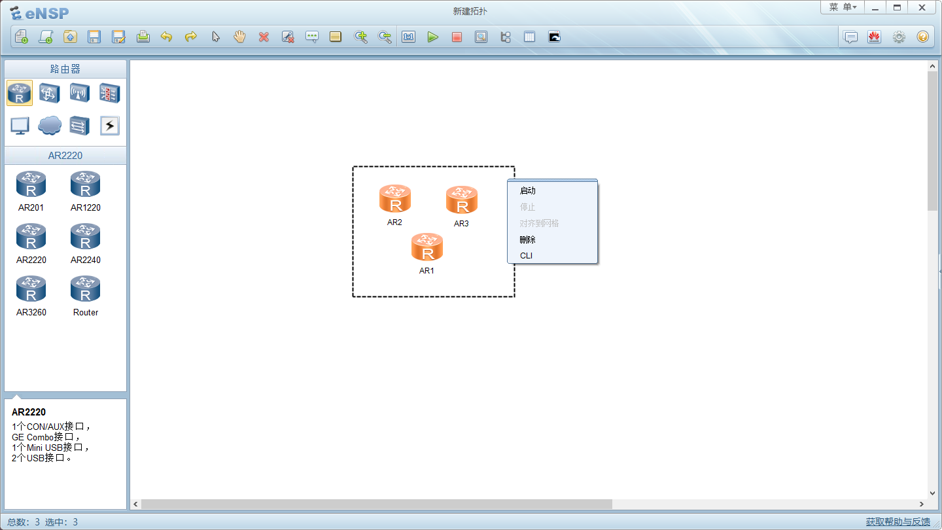
Task: Select the text annotation tool
Action: (x=312, y=37)
